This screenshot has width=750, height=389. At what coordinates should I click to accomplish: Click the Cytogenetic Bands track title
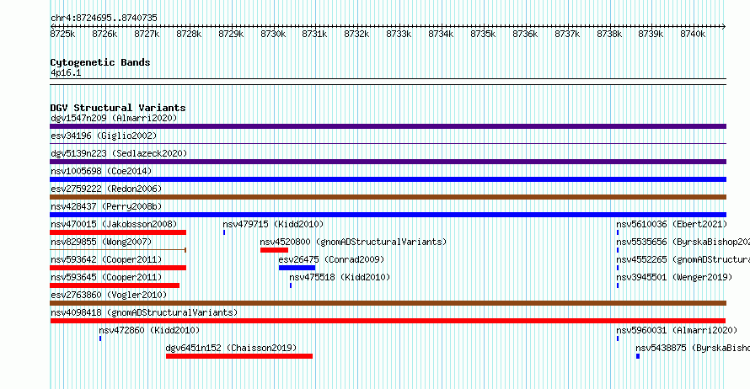click(100, 62)
